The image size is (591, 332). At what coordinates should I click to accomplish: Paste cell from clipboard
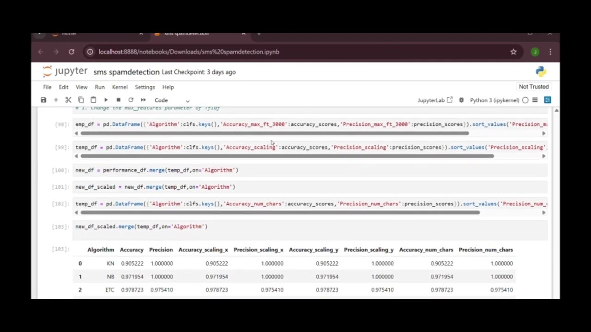click(93, 100)
